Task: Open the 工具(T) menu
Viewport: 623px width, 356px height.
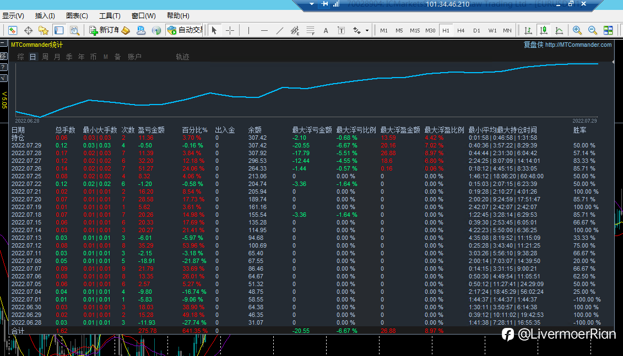Action: tap(110, 16)
